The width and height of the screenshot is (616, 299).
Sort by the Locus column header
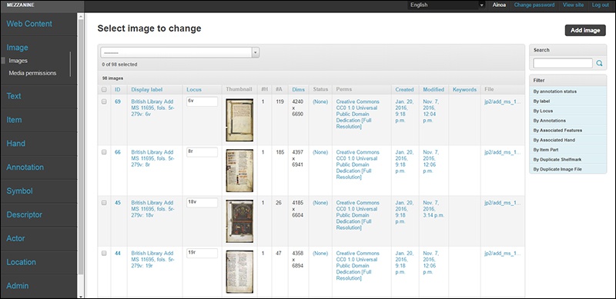(x=194, y=89)
